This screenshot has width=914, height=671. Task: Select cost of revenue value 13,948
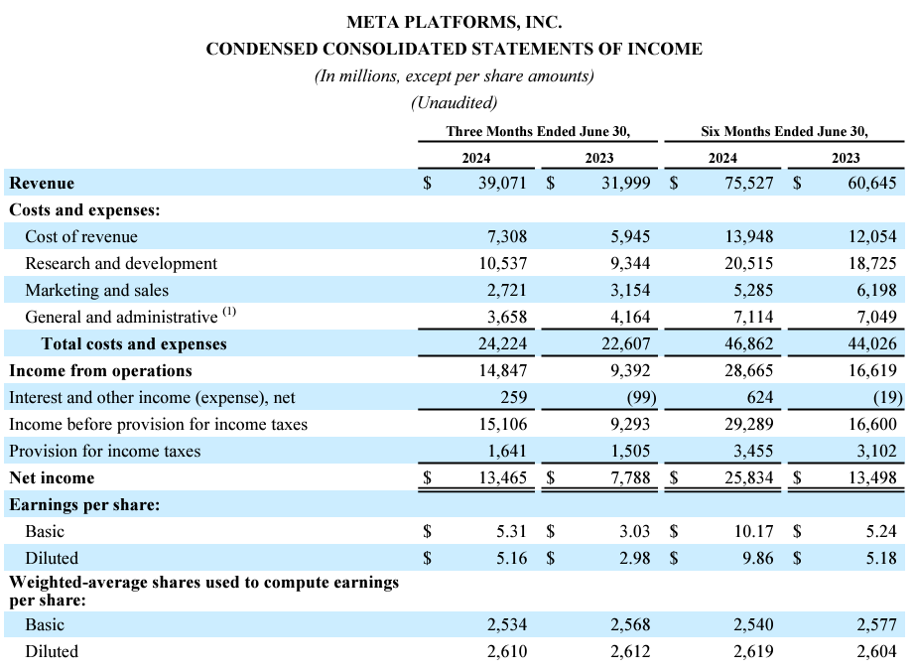click(x=749, y=236)
